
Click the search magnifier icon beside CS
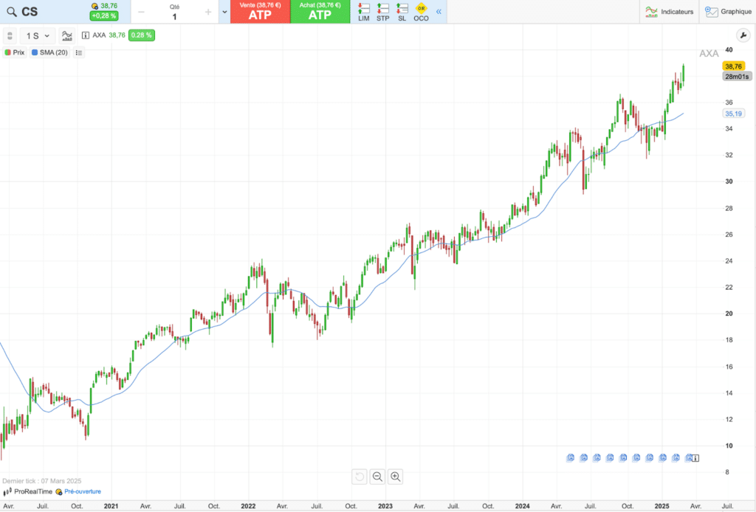[x=12, y=12]
